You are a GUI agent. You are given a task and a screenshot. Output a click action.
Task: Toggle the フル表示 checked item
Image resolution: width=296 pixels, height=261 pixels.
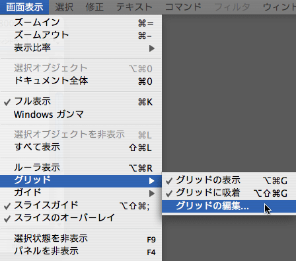click(x=81, y=101)
